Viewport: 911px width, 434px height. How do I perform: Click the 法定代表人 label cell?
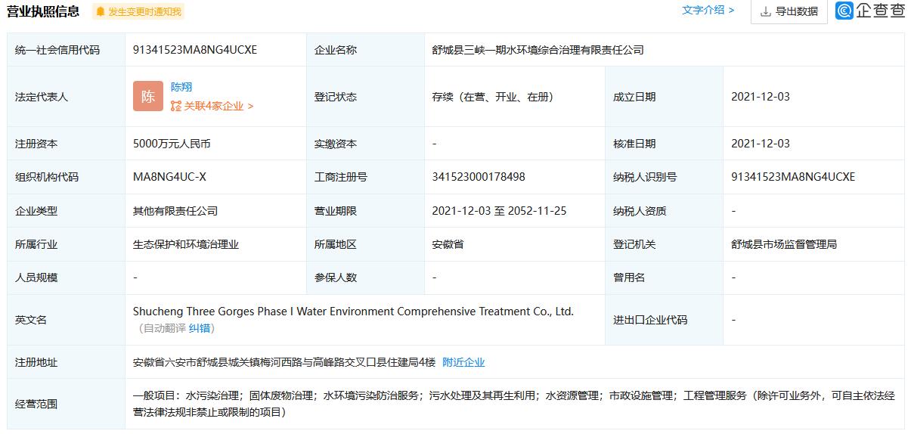click(66, 97)
